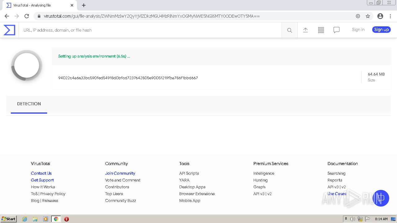
Task: Open Contact Us link
Action: click(41, 173)
